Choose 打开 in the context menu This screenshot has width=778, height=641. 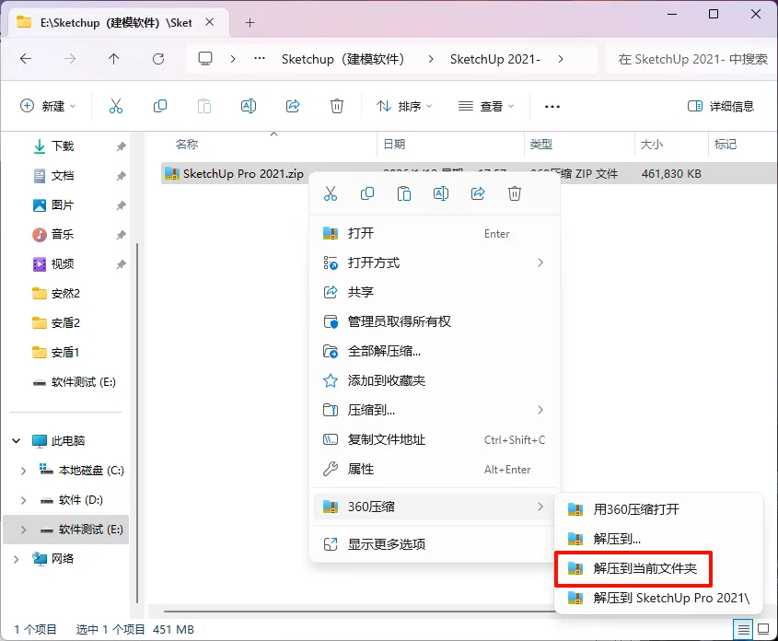[435, 233]
